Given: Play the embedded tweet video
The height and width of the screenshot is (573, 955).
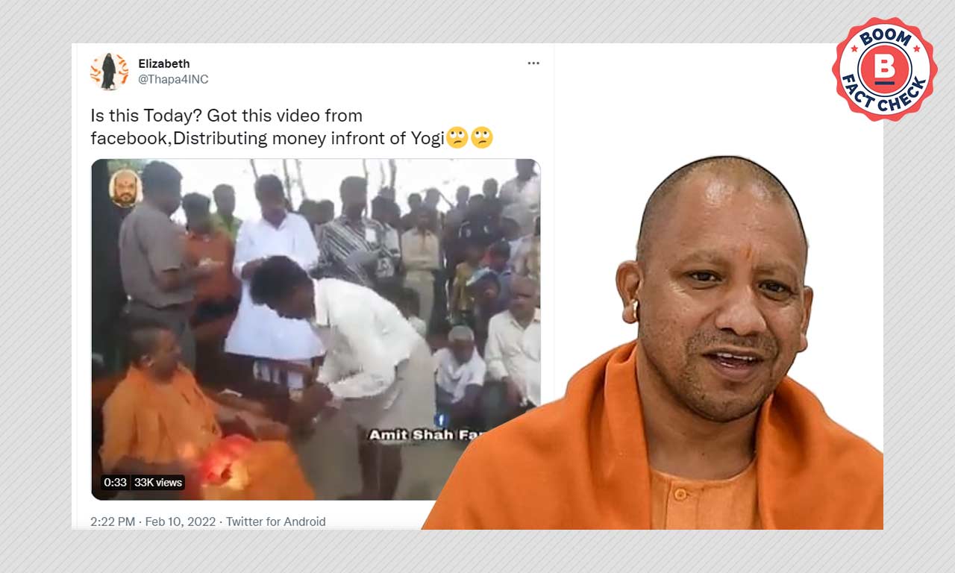Looking at the screenshot, I should 316,329.
